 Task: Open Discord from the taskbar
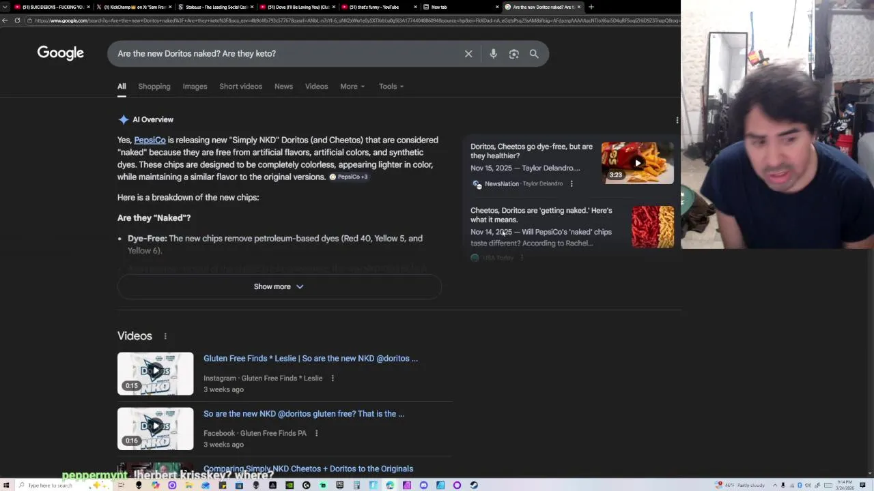423,486
